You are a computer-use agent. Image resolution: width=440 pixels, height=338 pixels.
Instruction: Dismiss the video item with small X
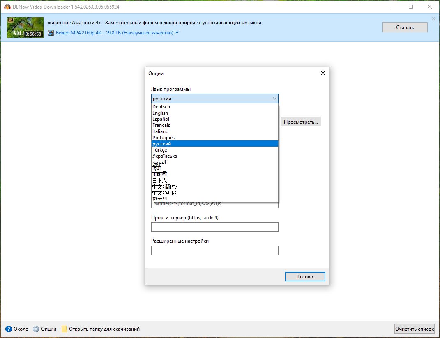point(433,18)
